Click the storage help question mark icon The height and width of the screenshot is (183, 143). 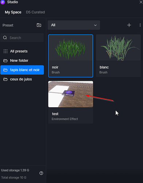click(41, 173)
